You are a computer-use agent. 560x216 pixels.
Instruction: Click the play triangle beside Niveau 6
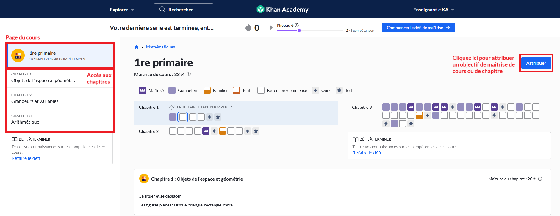tap(271, 28)
